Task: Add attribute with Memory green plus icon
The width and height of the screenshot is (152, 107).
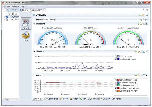Action: 136,75
